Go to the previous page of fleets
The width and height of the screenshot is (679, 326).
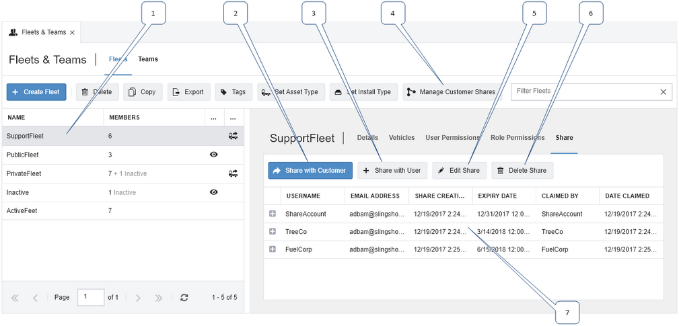(x=36, y=298)
